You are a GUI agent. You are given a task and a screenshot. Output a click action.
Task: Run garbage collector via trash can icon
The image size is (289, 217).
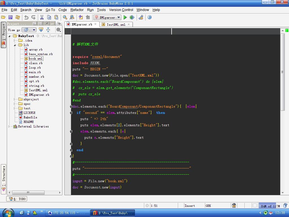pos(285,206)
